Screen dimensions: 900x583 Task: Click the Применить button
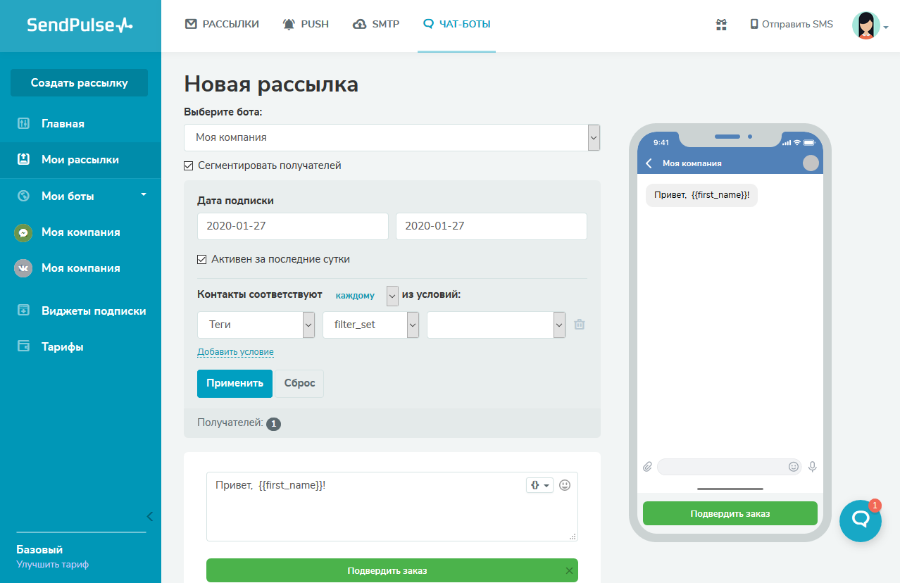pos(235,384)
